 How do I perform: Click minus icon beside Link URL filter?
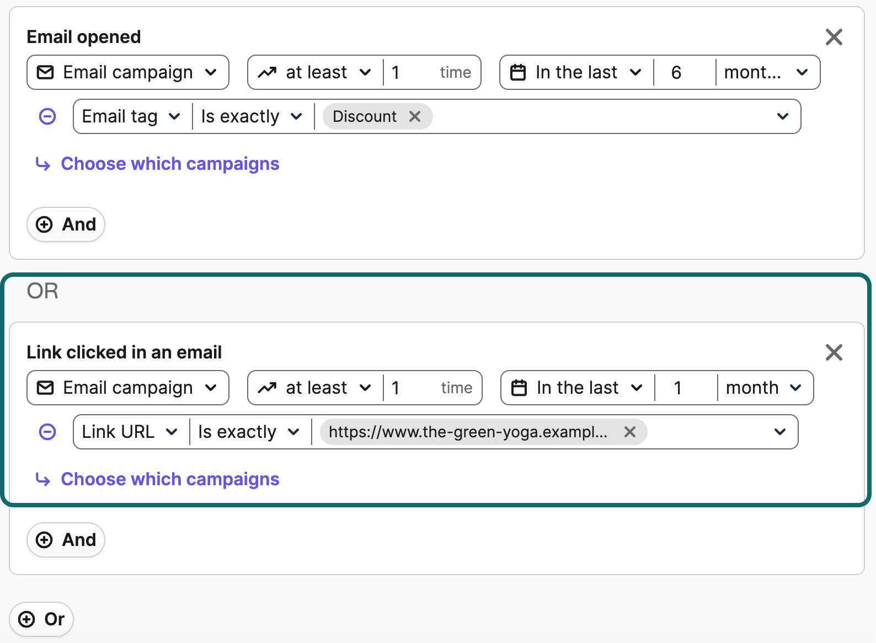click(x=47, y=432)
